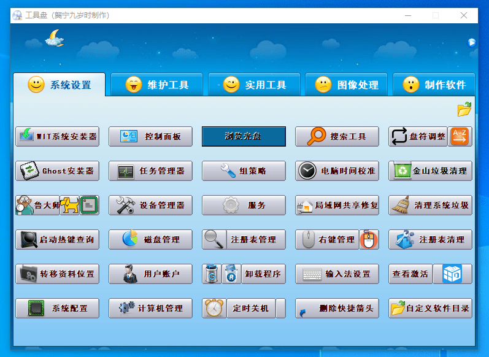The width and height of the screenshot is (489, 357).
Task: Go to the 制作软件 tab
Action: 434,85
